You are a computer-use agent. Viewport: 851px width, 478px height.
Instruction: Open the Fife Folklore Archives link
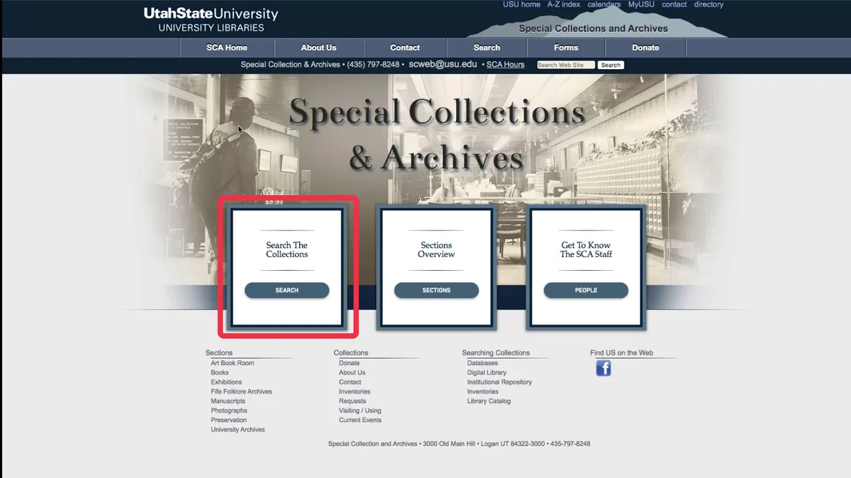241,392
